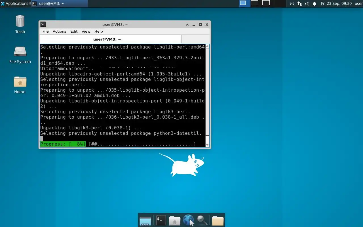Image resolution: width=363 pixels, height=227 pixels.
Task: Close the terminal window
Action: (x=207, y=25)
